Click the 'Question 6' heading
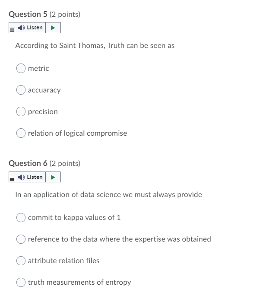Screen dimensions: 266x299 [28, 163]
